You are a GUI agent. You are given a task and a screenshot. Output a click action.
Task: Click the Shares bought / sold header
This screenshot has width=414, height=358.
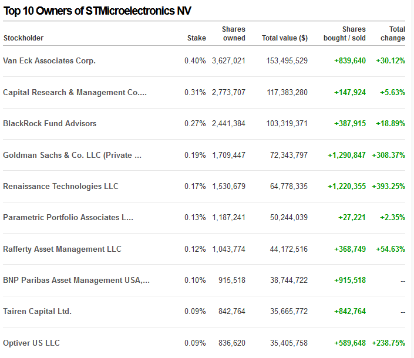(x=345, y=33)
